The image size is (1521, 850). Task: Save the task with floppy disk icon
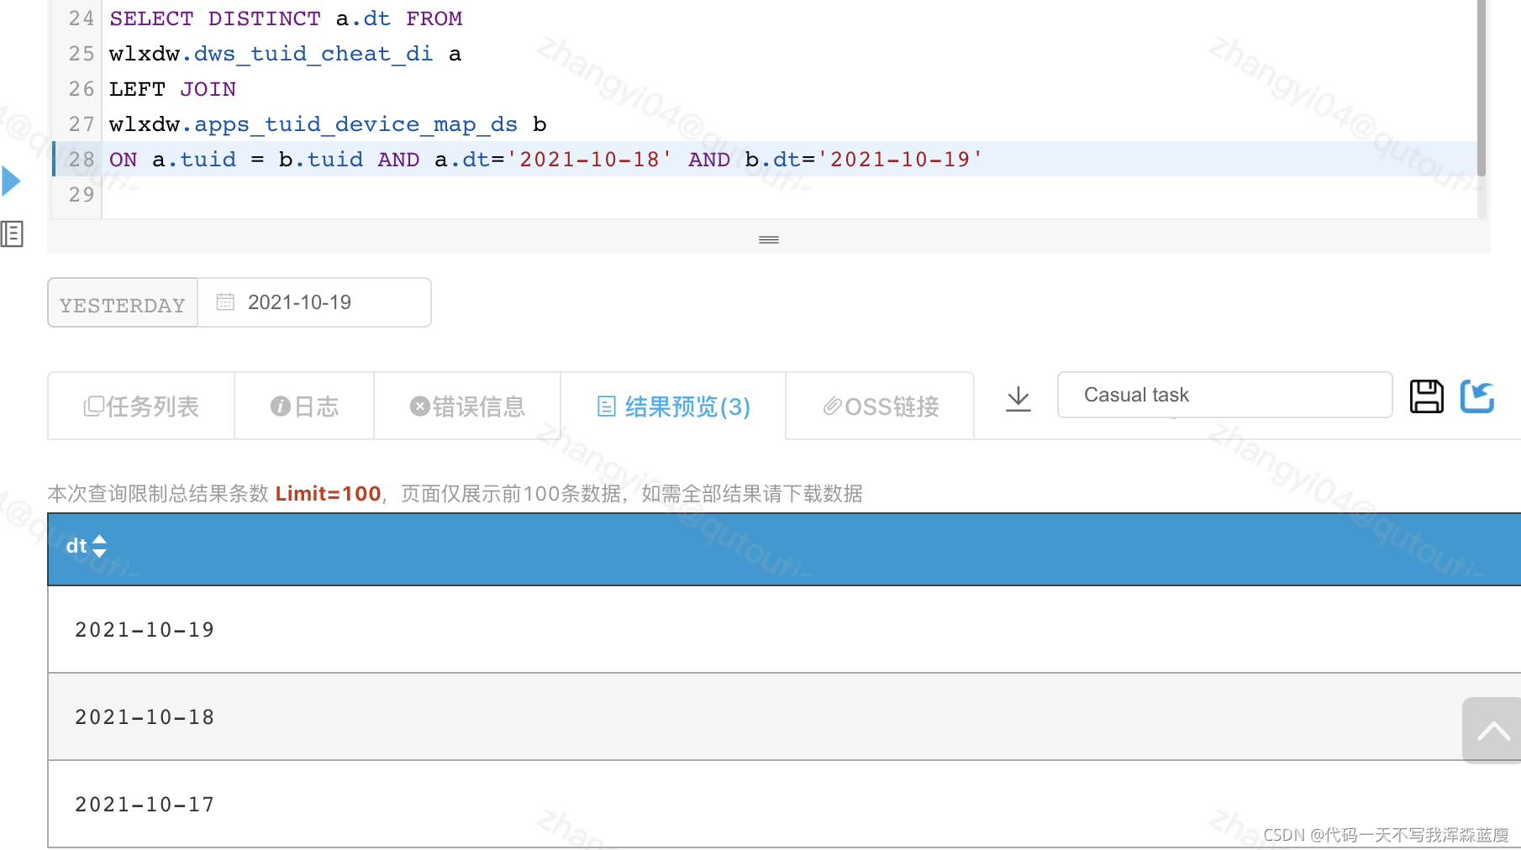(x=1426, y=396)
